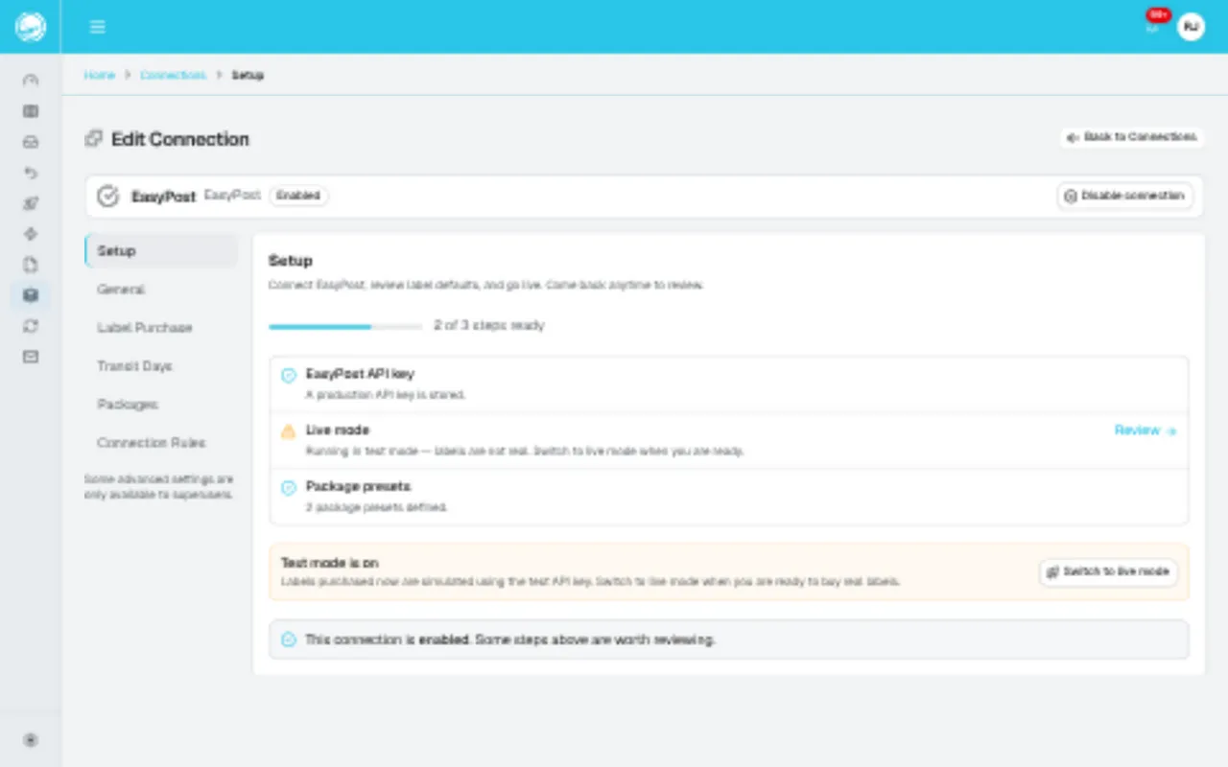Viewport: 1228px width, 767px height.
Task: Open the returns arrow icon in sidebar
Action: (x=31, y=173)
